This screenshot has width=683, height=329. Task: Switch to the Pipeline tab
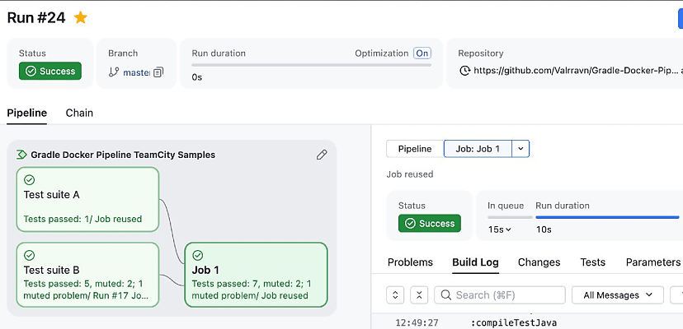pos(27,113)
